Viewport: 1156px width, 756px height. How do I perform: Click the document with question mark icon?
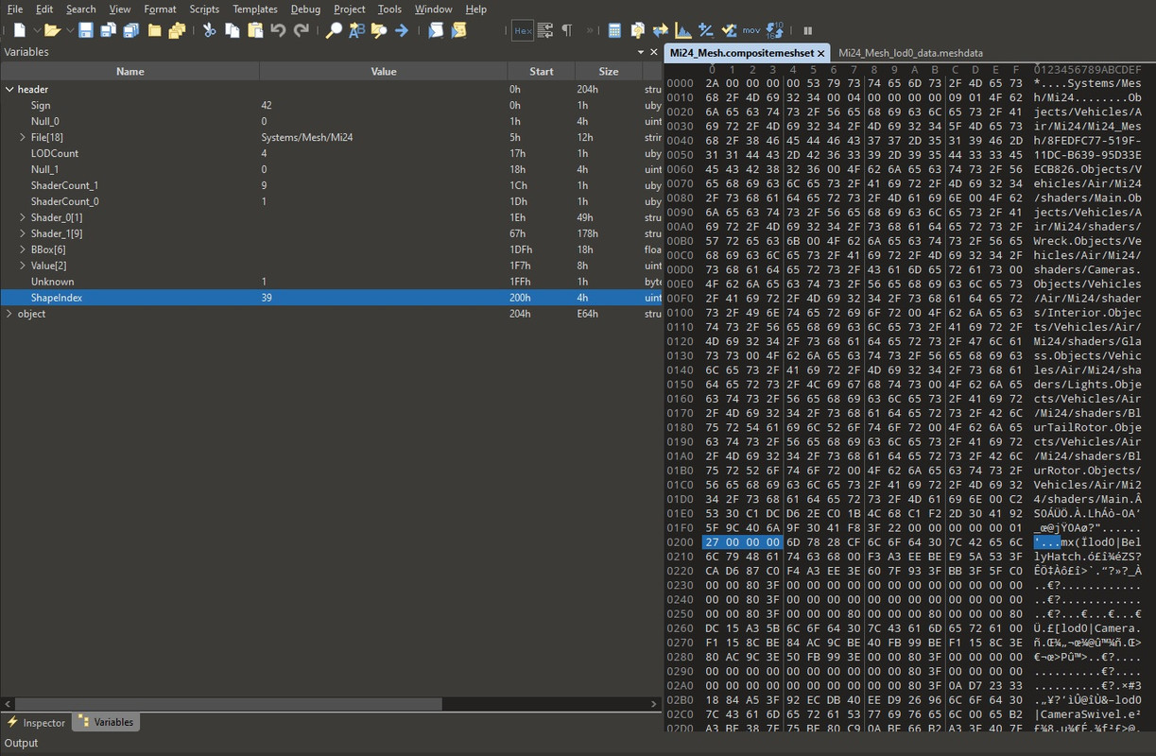pos(638,30)
